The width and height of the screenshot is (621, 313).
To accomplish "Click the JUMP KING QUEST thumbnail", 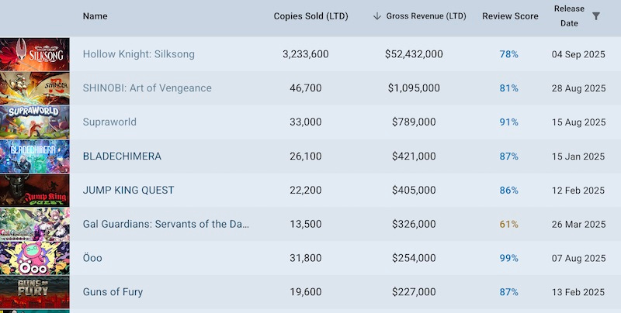I will point(35,191).
